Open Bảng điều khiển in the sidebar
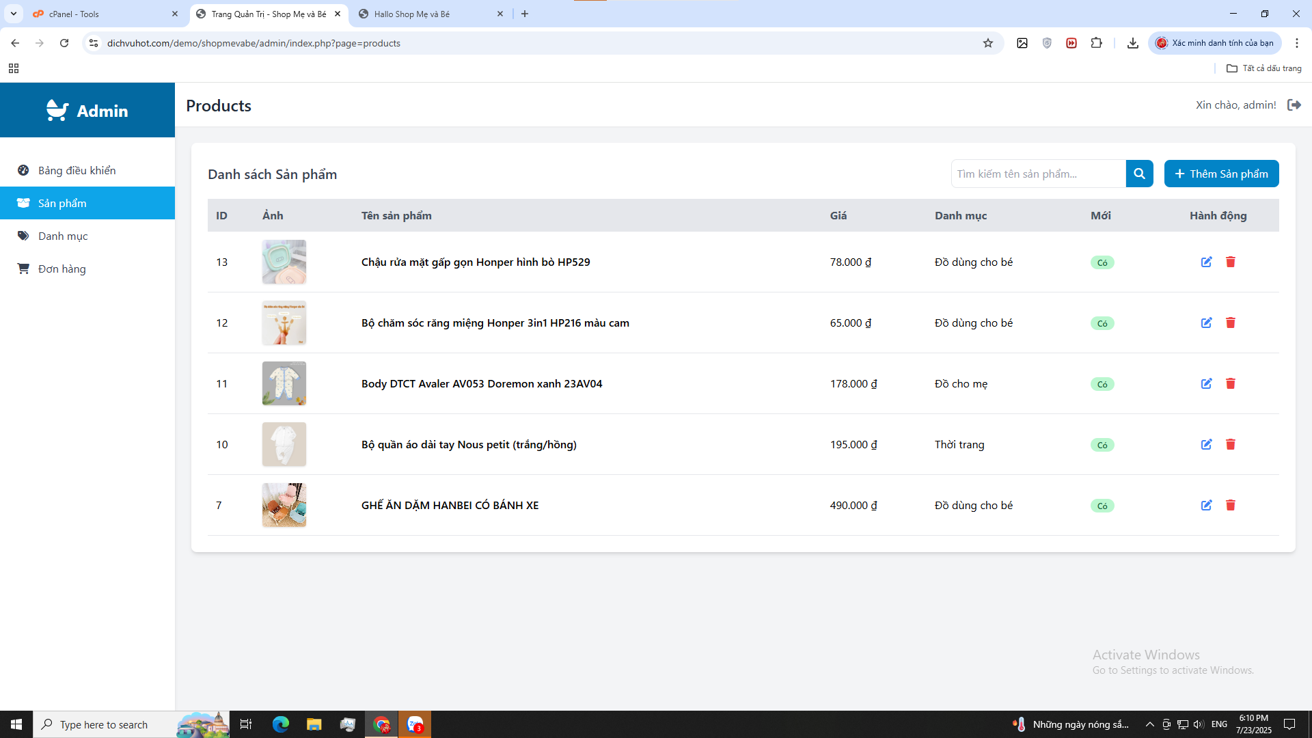The height and width of the screenshot is (738, 1312). pos(77,170)
